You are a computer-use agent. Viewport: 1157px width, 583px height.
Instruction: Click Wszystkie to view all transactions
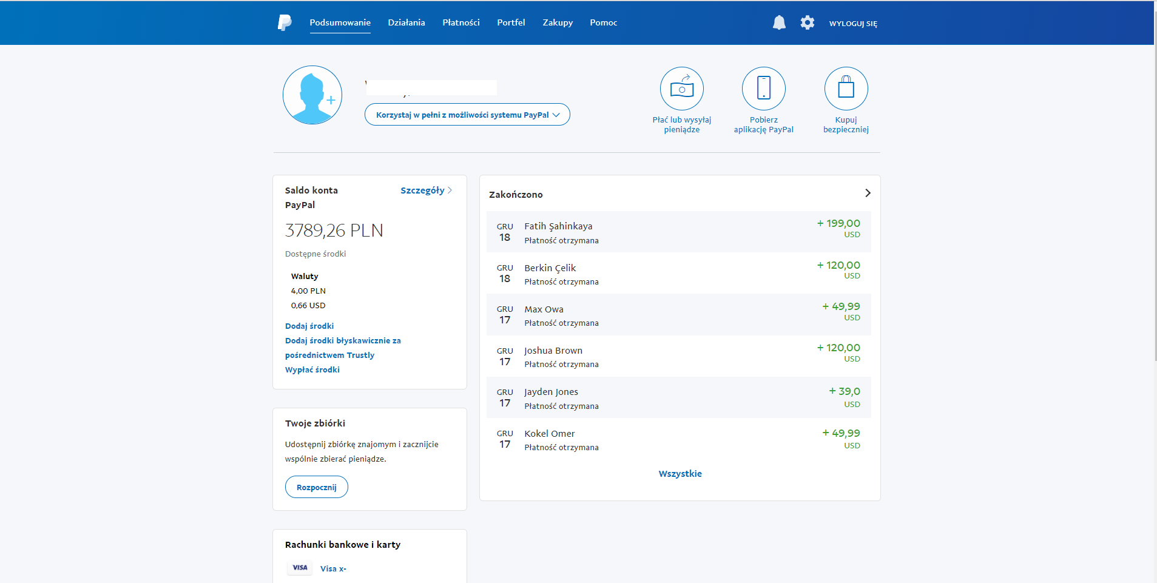click(x=680, y=474)
